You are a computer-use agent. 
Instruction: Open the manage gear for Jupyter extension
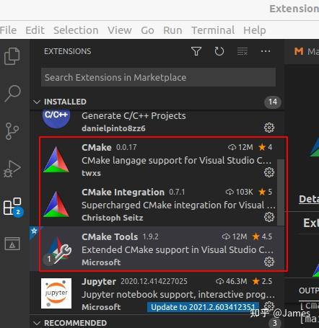[x=269, y=306]
